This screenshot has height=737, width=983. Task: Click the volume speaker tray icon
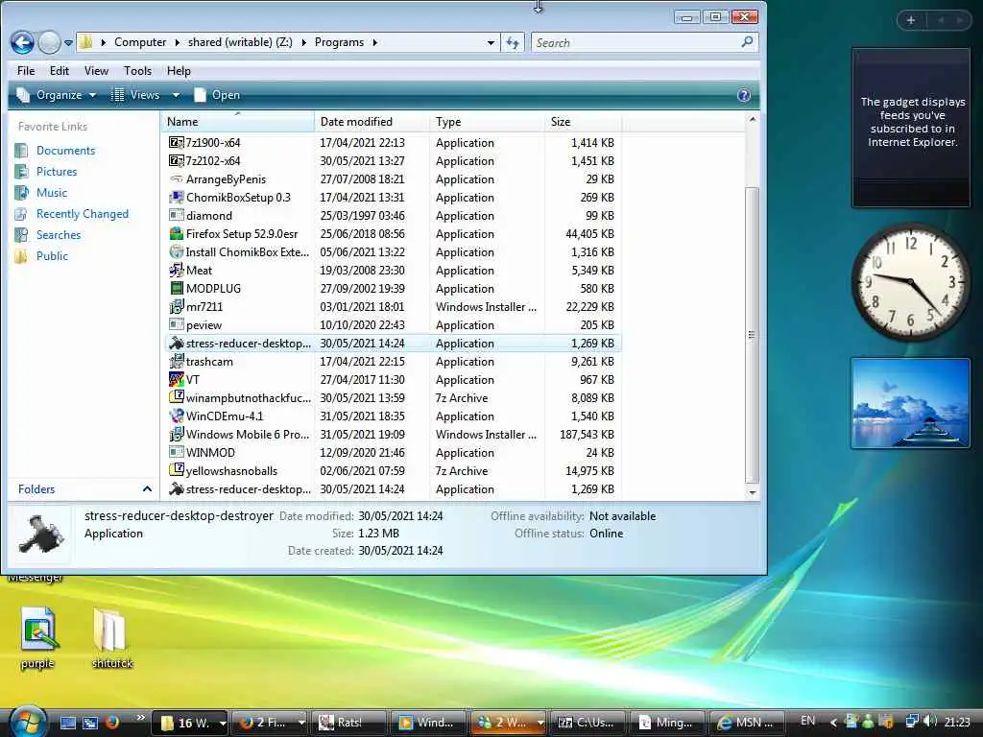coord(930,722)
